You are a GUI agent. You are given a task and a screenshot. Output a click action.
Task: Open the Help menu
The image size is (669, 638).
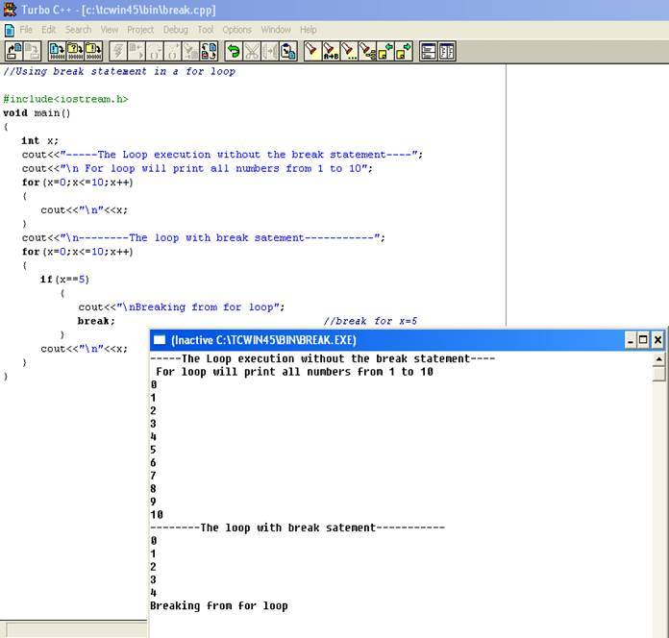click(x=308, y=30)
